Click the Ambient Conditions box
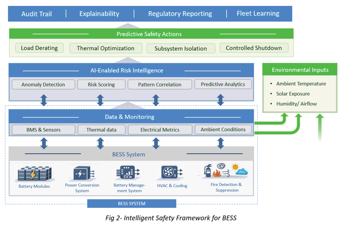 [223, 130]
